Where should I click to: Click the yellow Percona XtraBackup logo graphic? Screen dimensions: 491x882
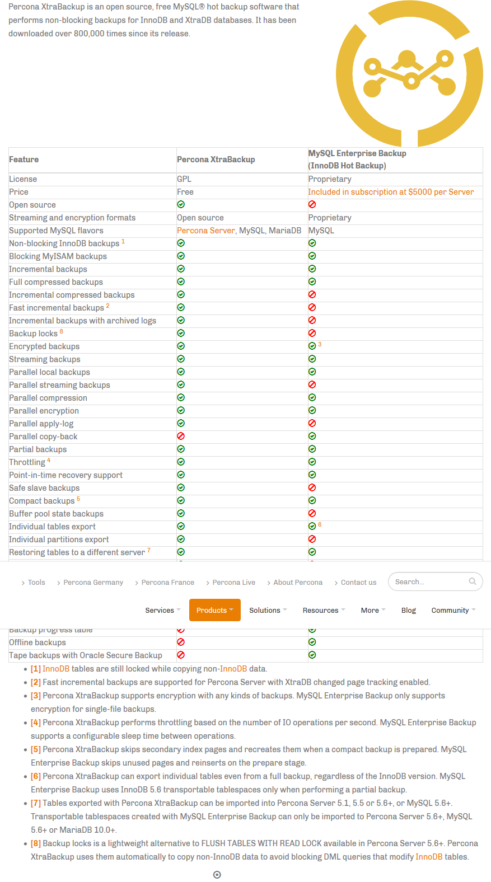click(409, 73)
